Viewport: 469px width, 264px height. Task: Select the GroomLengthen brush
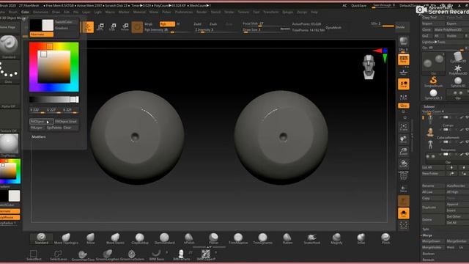[x=108, y=255]
